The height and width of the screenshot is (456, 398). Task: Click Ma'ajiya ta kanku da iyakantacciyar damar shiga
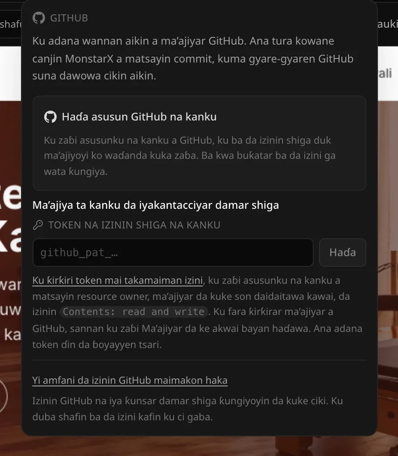[x=156, y=205]
